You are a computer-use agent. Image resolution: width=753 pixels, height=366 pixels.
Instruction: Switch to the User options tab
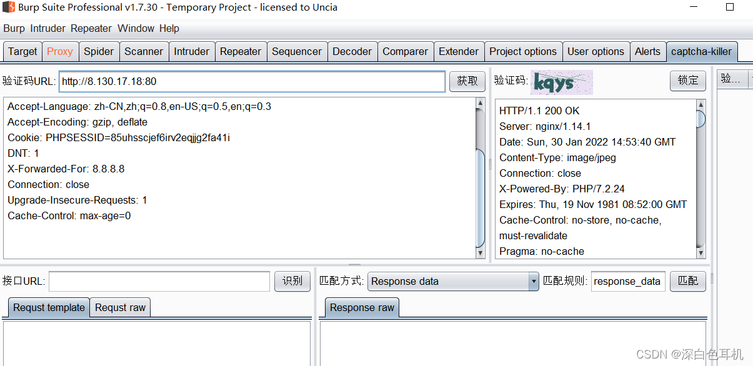[x=596, y=52]
